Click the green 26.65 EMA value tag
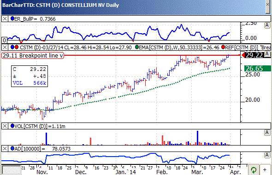 [x=257, y=69]
